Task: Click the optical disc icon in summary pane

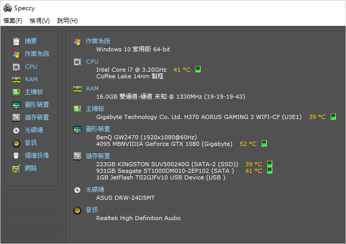Action: (77, 190)
